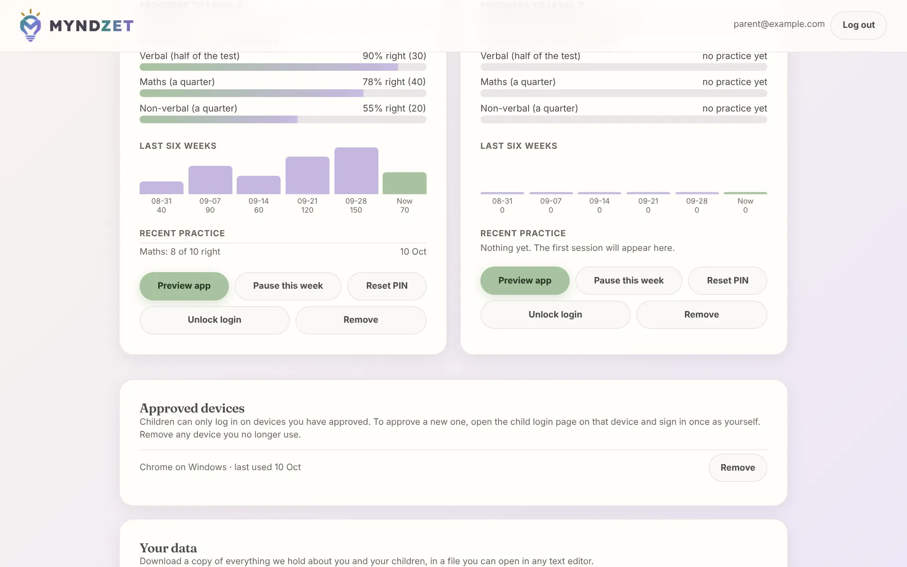907x567 pixels.
Task: Click the empty Maths progress bar in right card
Action: click(624, 94)
